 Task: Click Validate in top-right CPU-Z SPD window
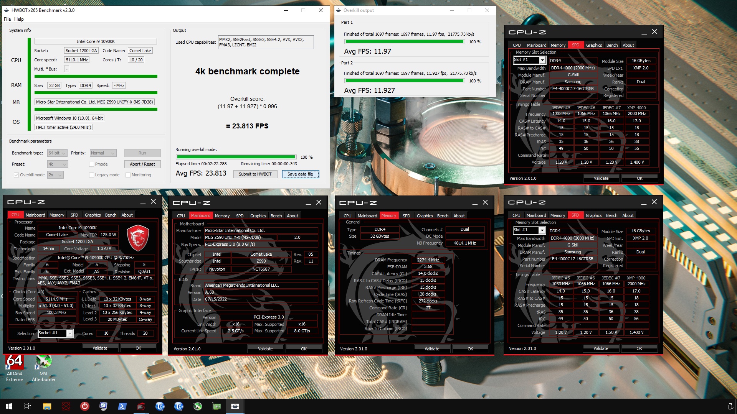click(x=601, y=178)
